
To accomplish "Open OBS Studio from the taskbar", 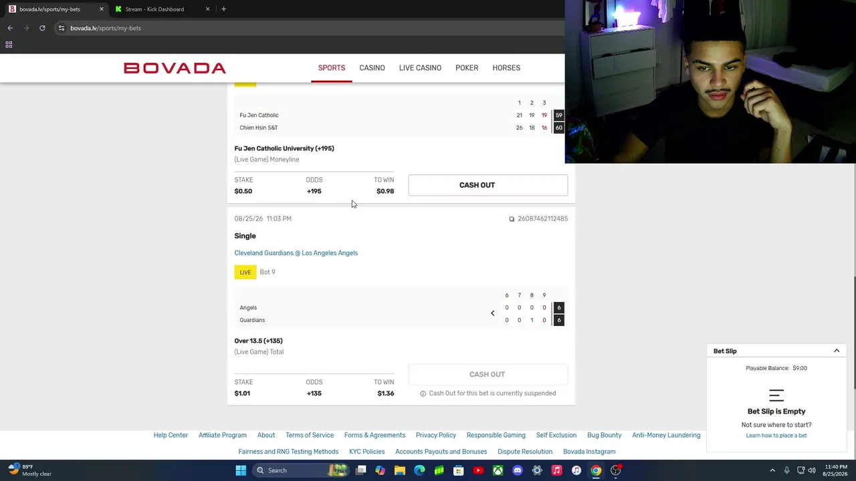I will coord(616,470).
